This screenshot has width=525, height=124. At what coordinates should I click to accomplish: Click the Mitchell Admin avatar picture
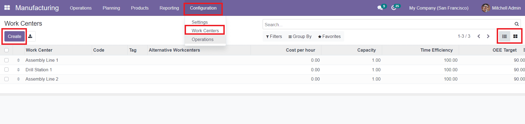(x=485, y=8)
